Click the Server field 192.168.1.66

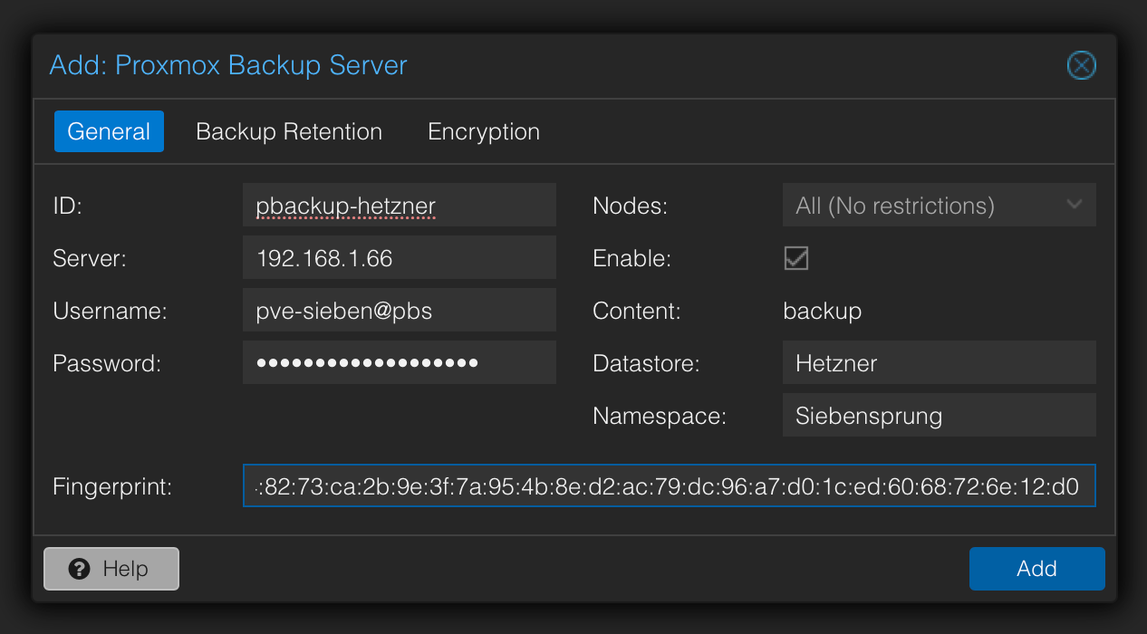pos(400,257)
